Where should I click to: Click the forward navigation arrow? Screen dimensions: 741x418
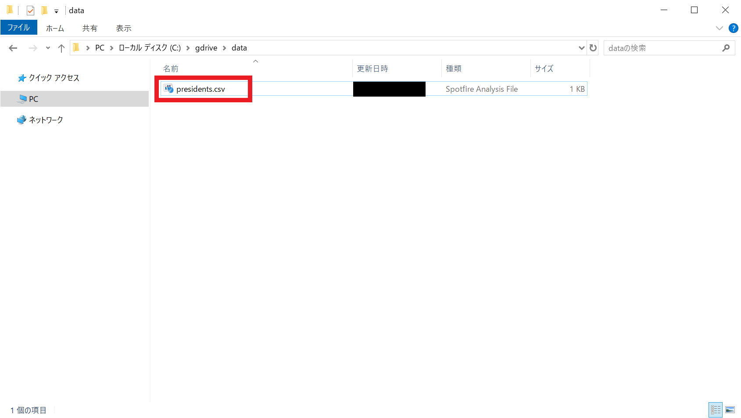coord(33,48)
